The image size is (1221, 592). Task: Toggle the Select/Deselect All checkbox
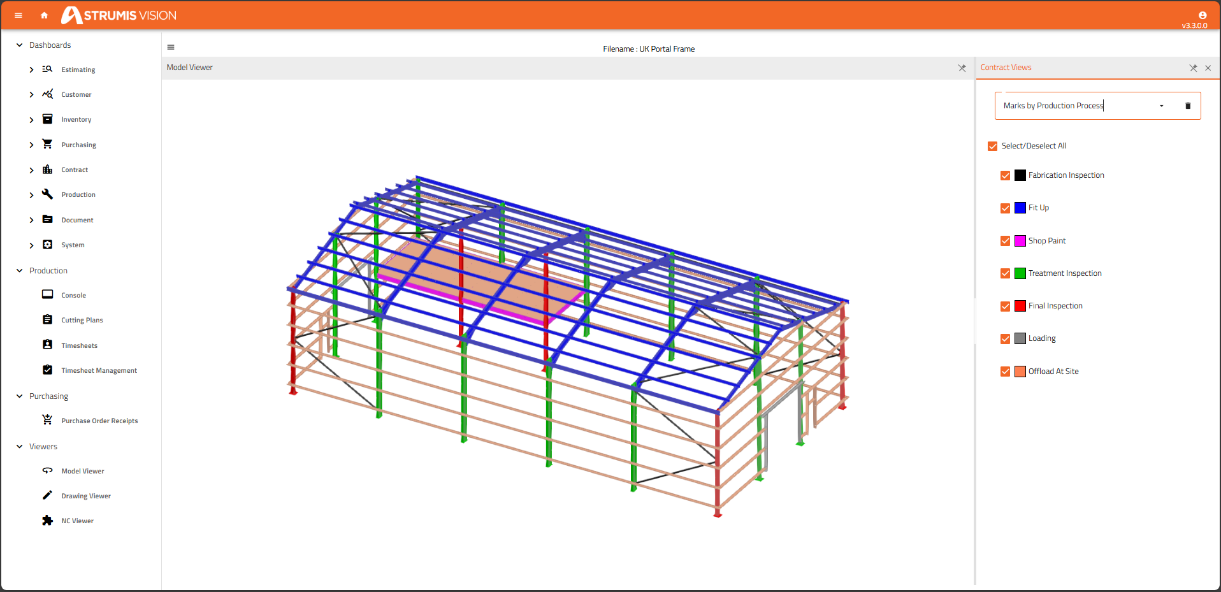tap(992, 146)
